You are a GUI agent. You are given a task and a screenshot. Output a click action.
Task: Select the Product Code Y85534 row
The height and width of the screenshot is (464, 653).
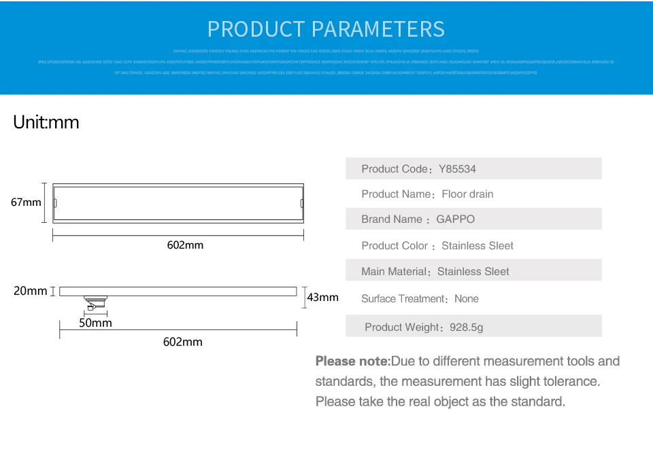coord(473,168)
